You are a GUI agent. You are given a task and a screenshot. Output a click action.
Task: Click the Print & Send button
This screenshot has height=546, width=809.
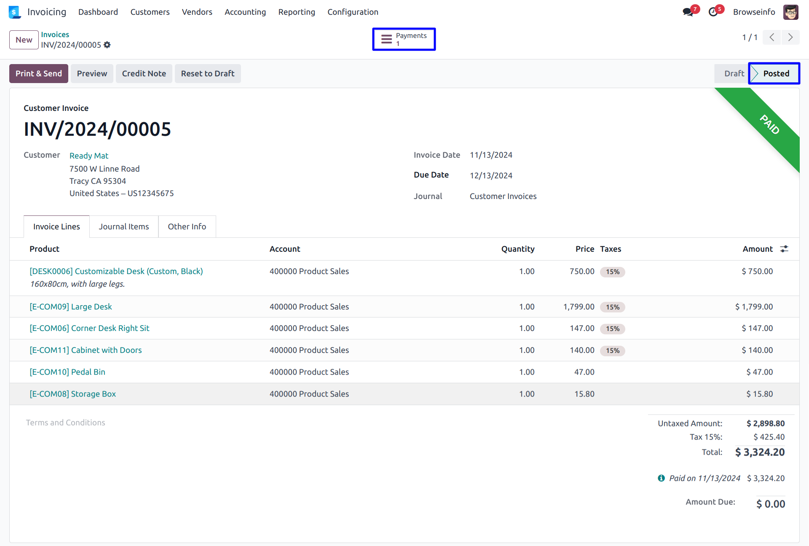39,73
